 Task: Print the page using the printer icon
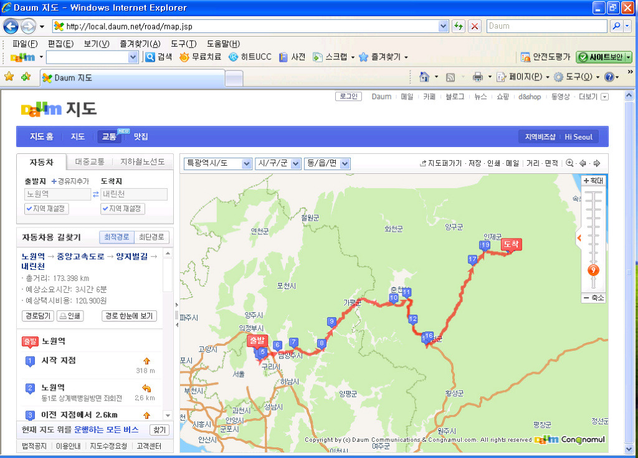[x=478, y=77]
